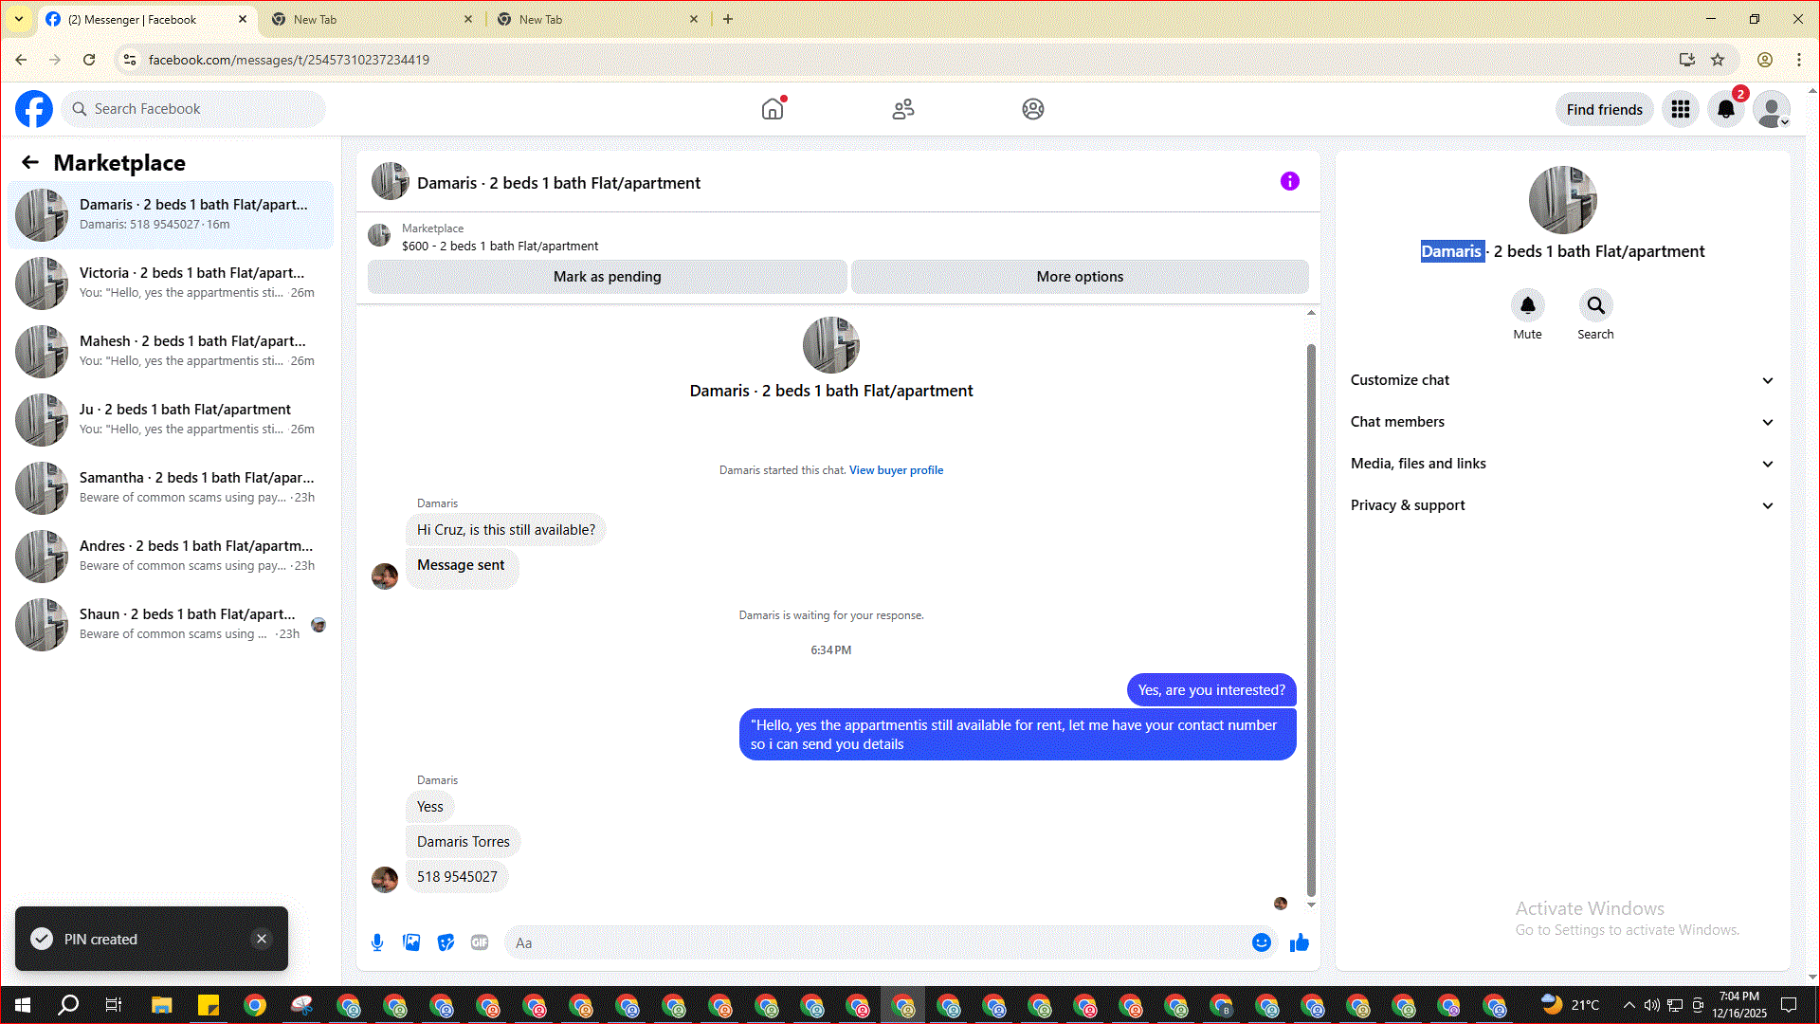Reload the page with browser refresh icon
1820x1024 pixels.
(x=89, y=60)
